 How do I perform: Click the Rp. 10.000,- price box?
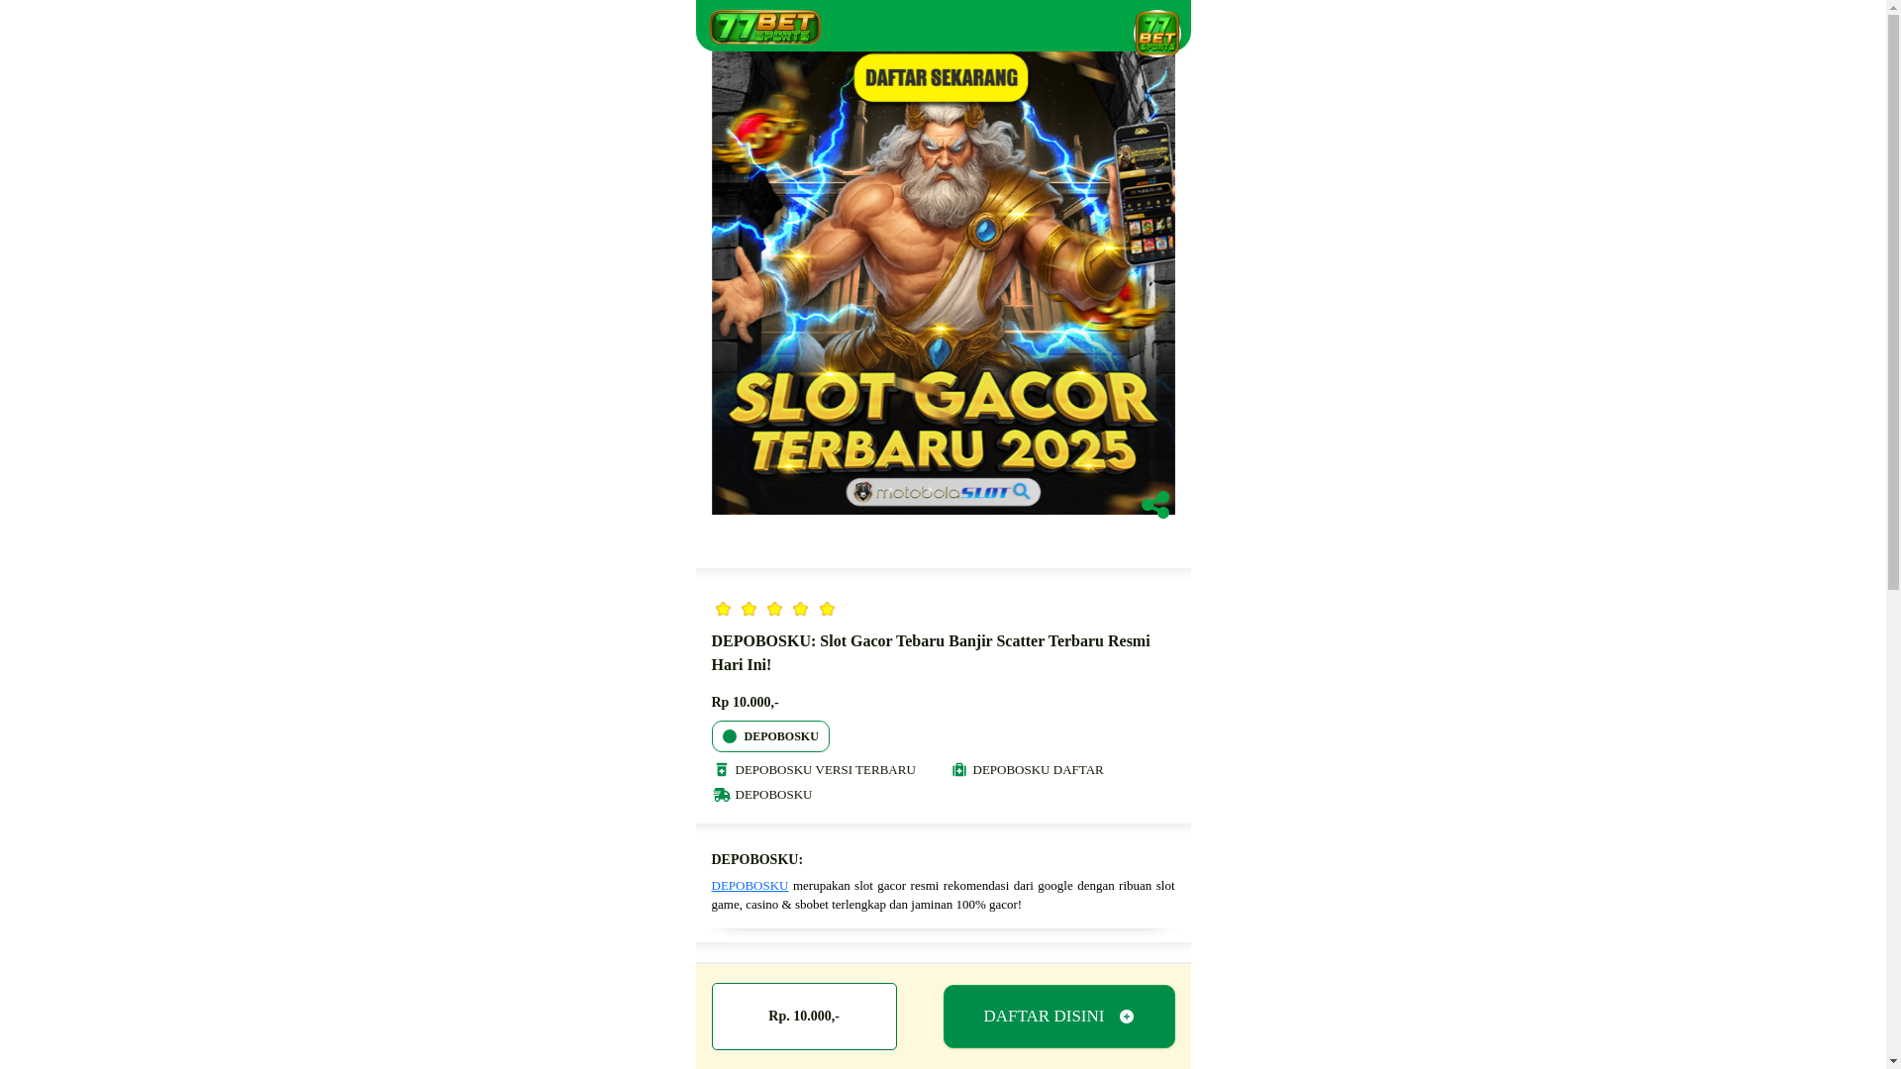pos(804,1017)
